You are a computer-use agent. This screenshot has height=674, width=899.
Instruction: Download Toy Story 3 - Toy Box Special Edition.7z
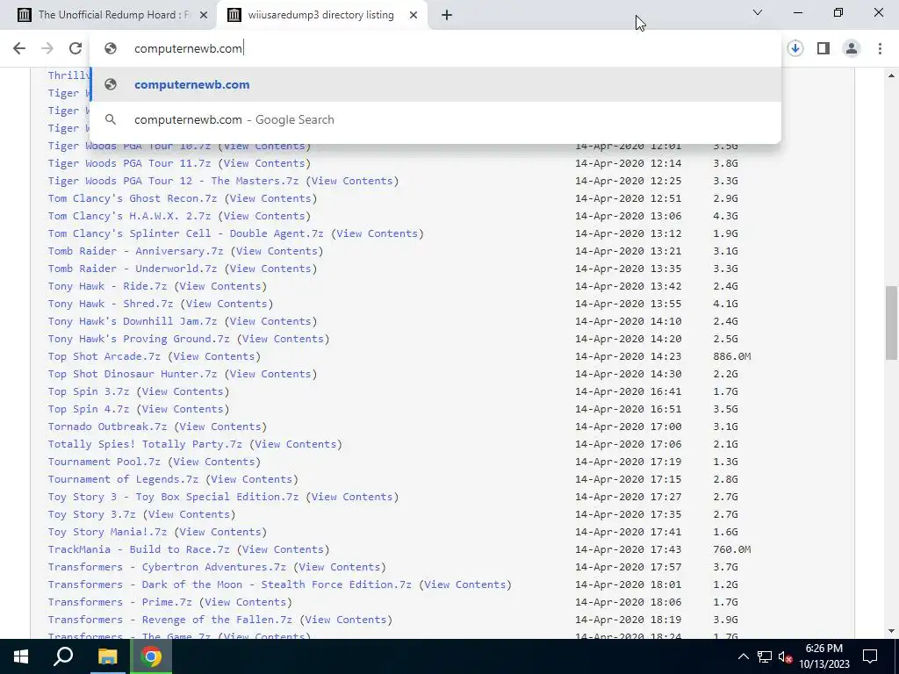coord(173,497)
